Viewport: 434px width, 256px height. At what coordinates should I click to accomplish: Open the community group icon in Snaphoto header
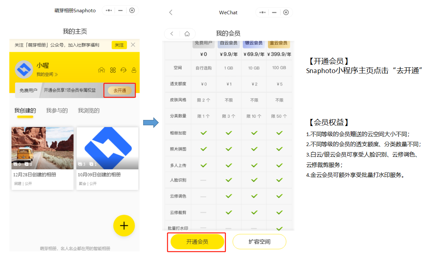coord(102,70)
